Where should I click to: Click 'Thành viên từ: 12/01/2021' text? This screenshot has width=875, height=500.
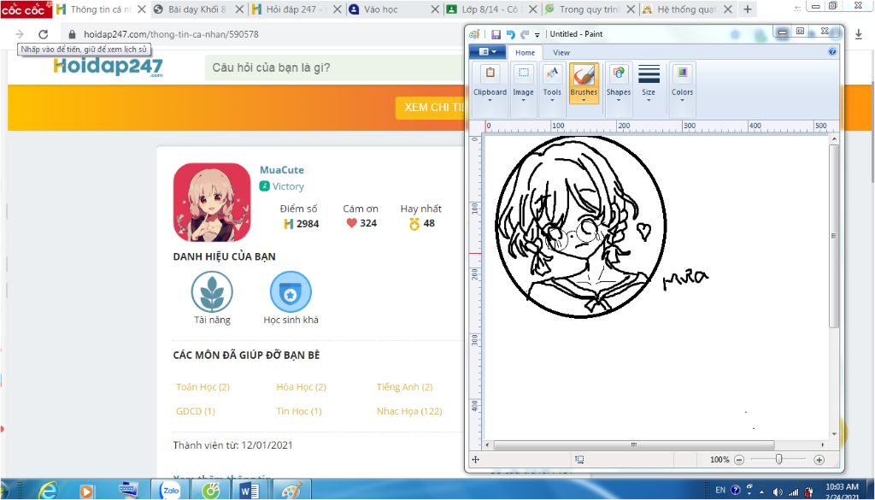(232, 445)
